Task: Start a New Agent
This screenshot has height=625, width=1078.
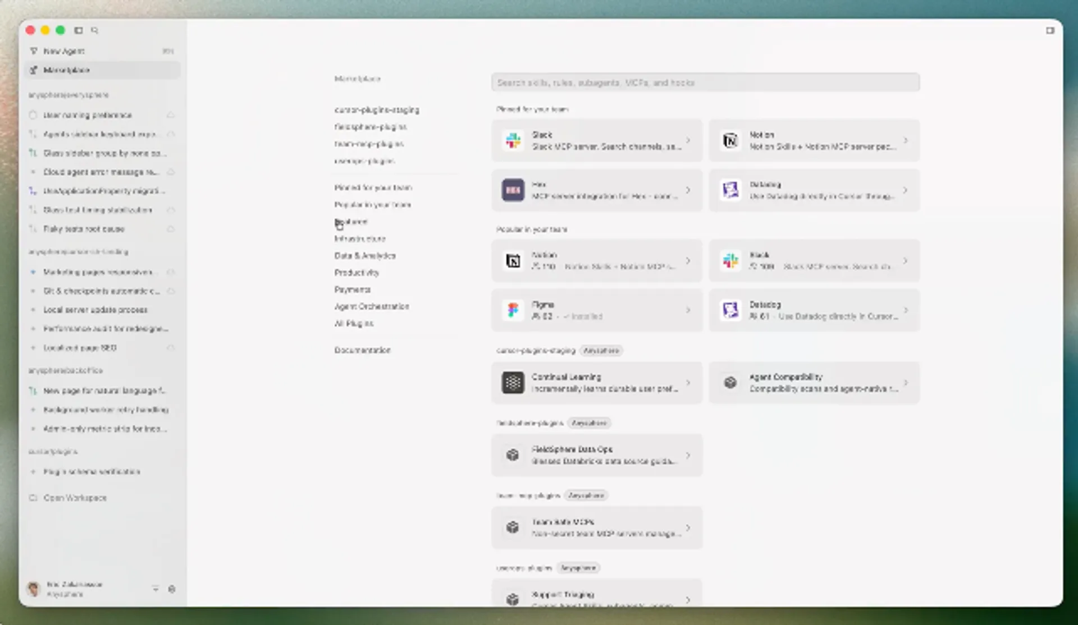Action: point(64,51)
